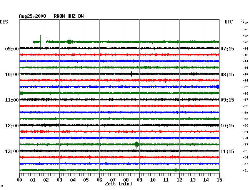Select the 14 minute axis tick label
This screenshot has height=190, width=250.
coord(206,180)
